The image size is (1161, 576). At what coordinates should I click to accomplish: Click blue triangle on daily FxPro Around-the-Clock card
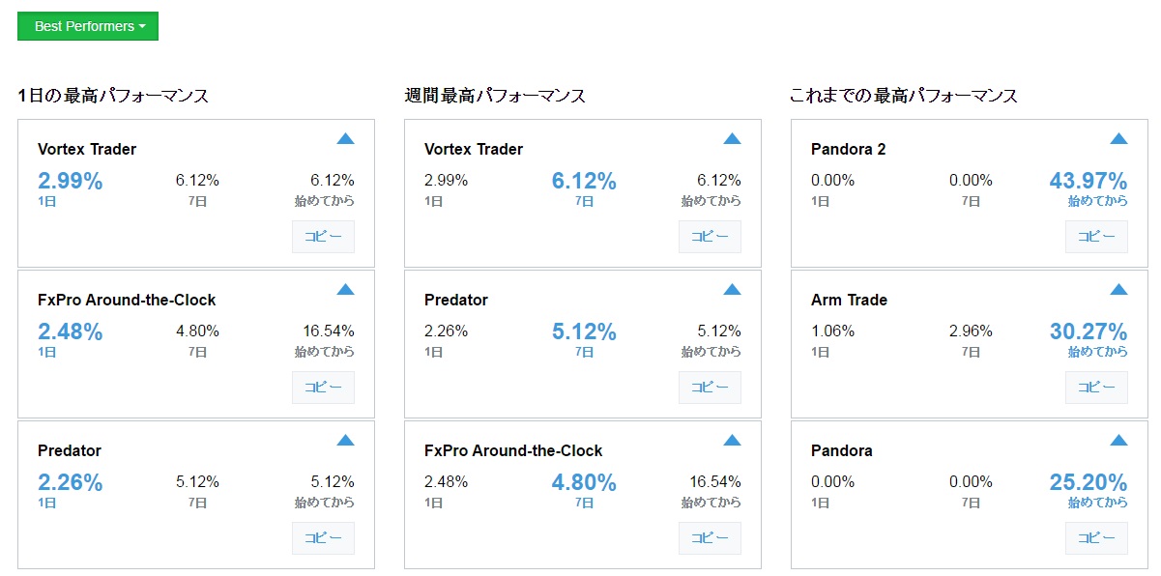coord(346,289)
